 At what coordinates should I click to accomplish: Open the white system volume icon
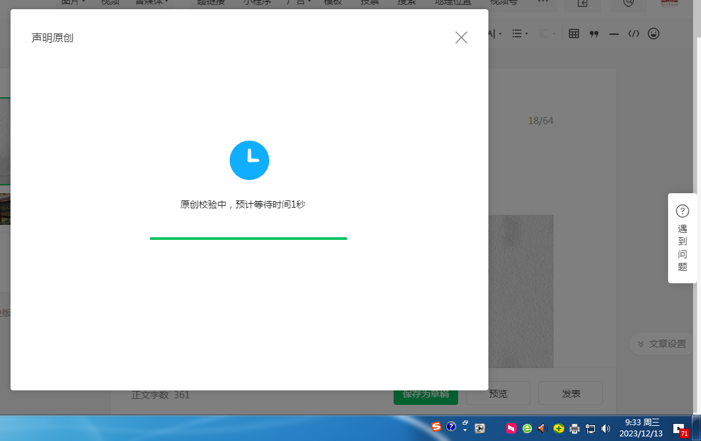point(606,429)
